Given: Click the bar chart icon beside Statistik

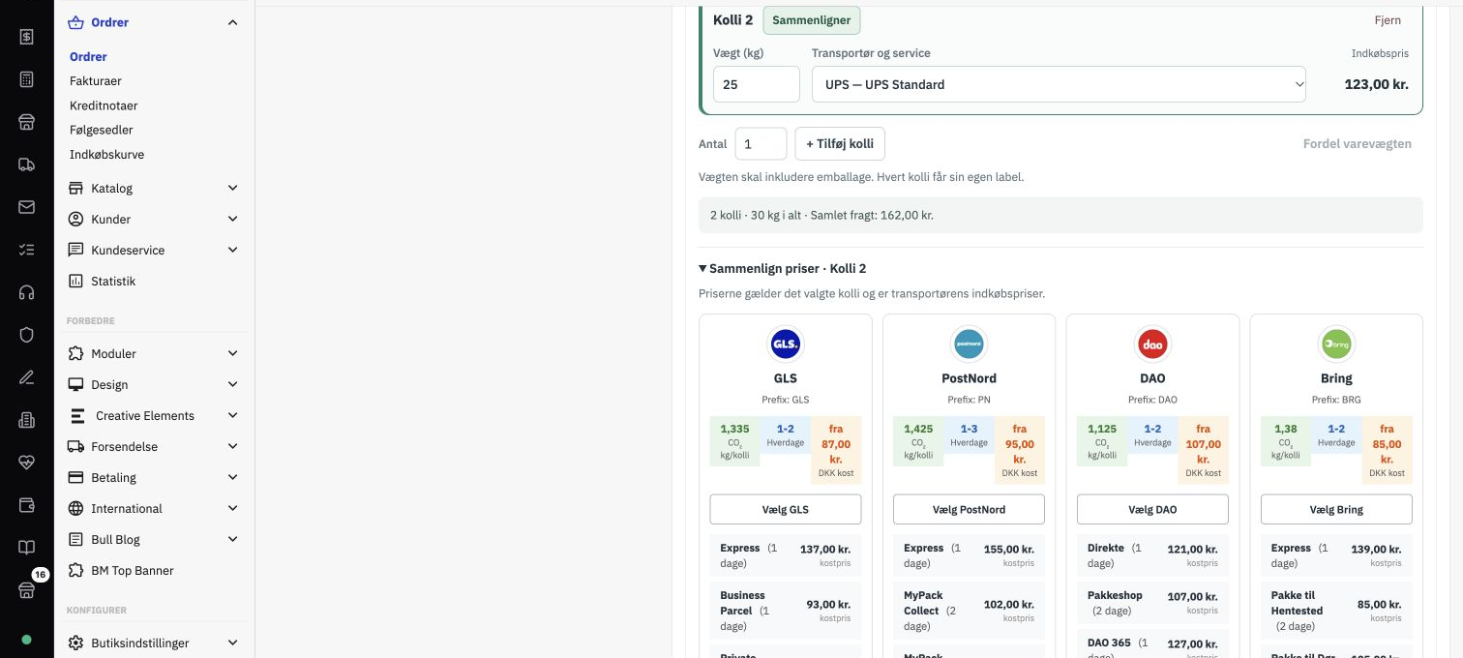Looking at the screenshot, I should pyautogui.click(x=75, y=281).
